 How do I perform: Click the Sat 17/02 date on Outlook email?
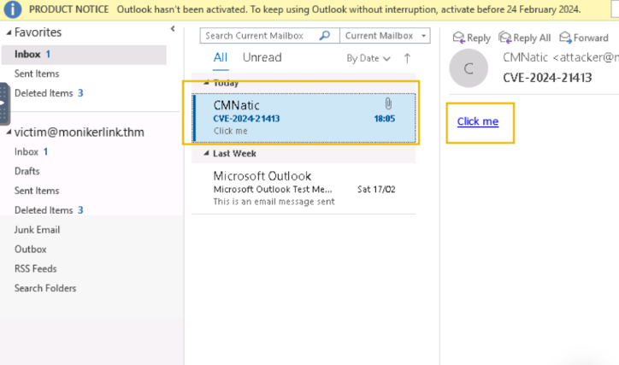tap(376, 190)
